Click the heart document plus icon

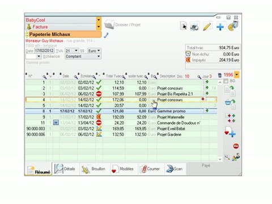(x=230, y=131)
